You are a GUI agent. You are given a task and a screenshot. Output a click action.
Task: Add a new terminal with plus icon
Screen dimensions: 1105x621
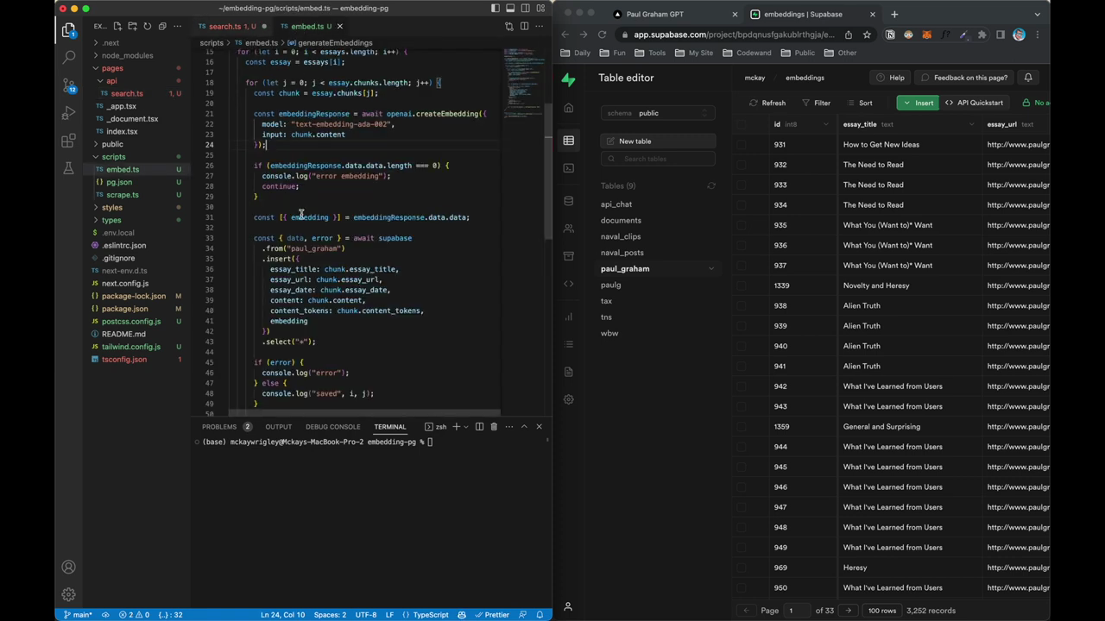[457, 426]
